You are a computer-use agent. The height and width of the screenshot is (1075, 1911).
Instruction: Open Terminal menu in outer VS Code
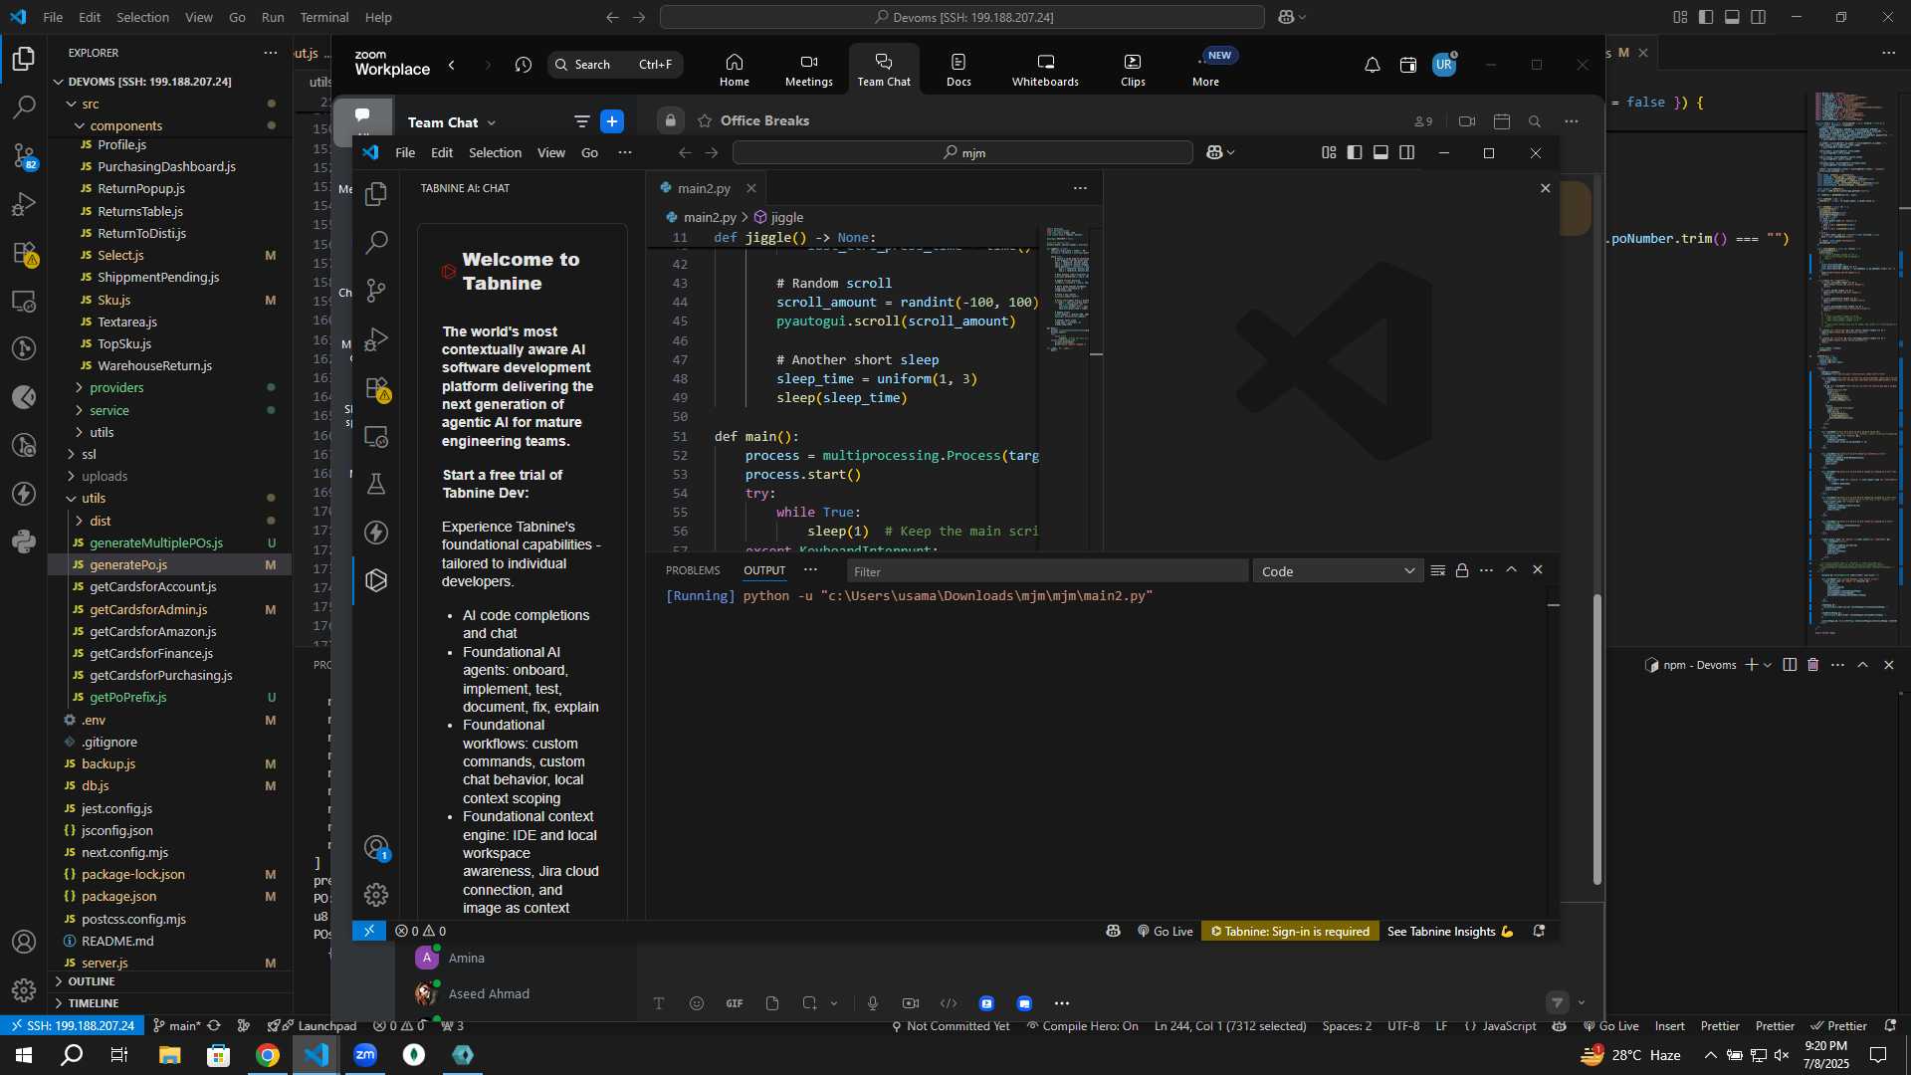coord(324,17)
